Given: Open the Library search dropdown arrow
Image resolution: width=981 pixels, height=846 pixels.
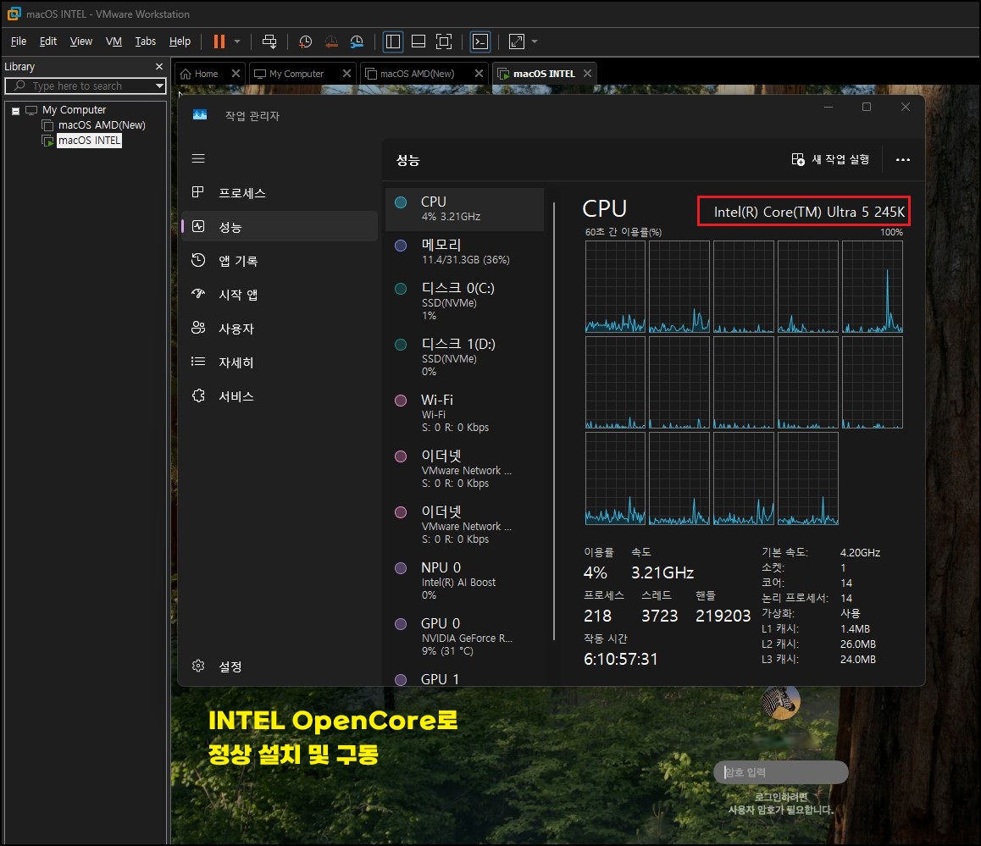Looking at the screenshot, I should pos(159,86).
